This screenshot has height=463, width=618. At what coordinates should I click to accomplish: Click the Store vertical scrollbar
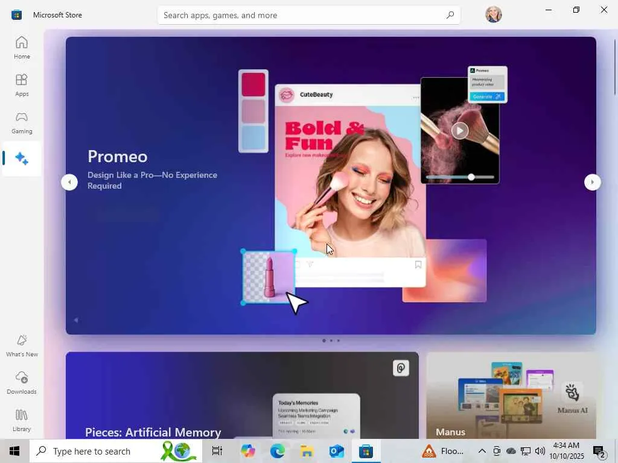pyautogui.click(x=615, y=67)
